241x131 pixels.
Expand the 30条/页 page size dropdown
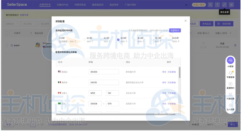click(197, 125)
